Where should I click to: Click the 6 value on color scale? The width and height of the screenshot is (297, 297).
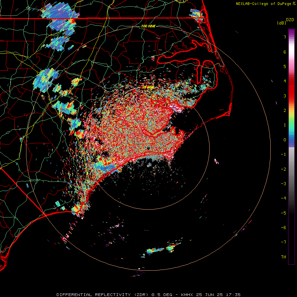click(x=285, y=52)
